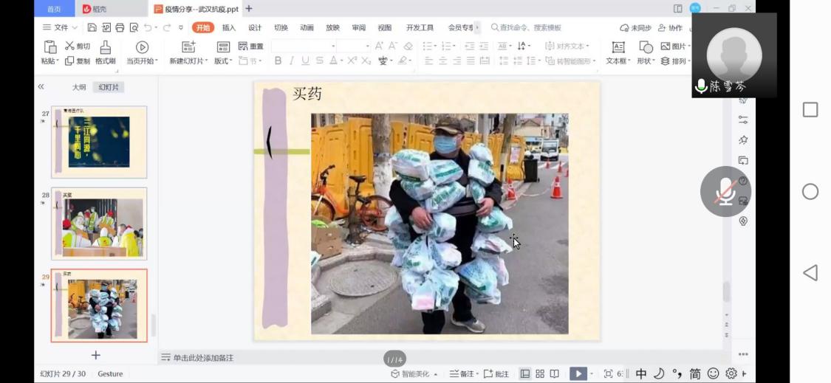Expand the 备注 notes dropdown in status bar
This screenshot has width=831, height=383.
[477, 374]
